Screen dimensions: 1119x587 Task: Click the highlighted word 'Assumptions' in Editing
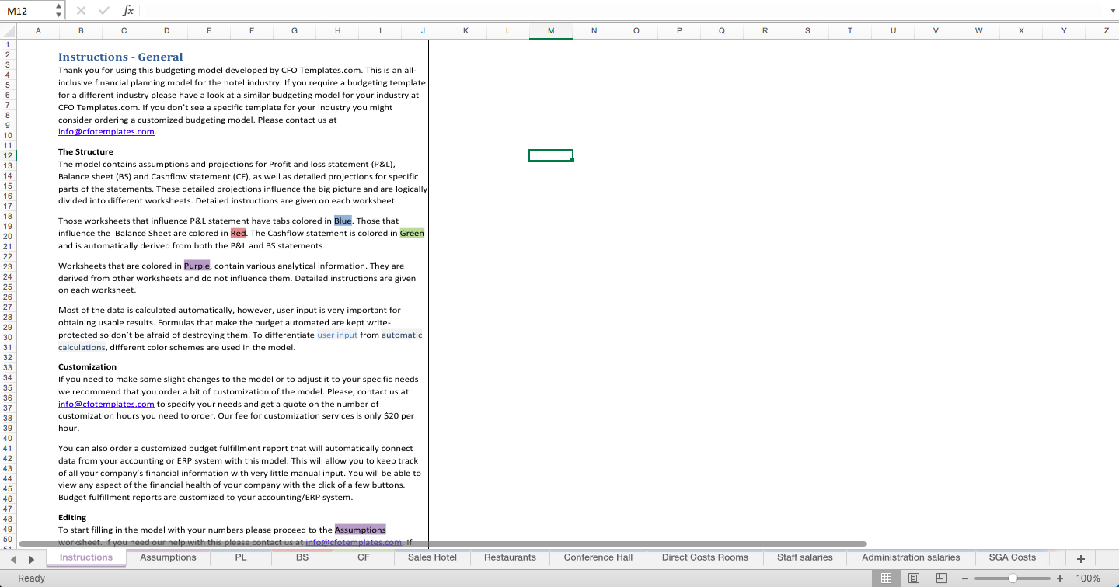pyautogui.click(x=360, y=530)
